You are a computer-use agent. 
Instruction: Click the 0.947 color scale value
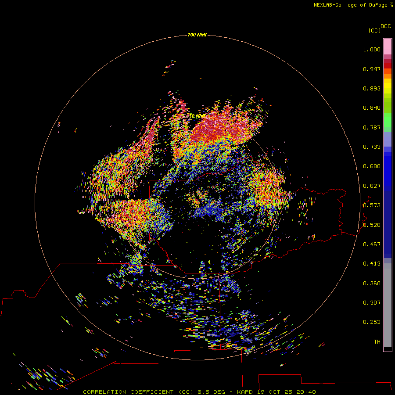pos(372,69)
